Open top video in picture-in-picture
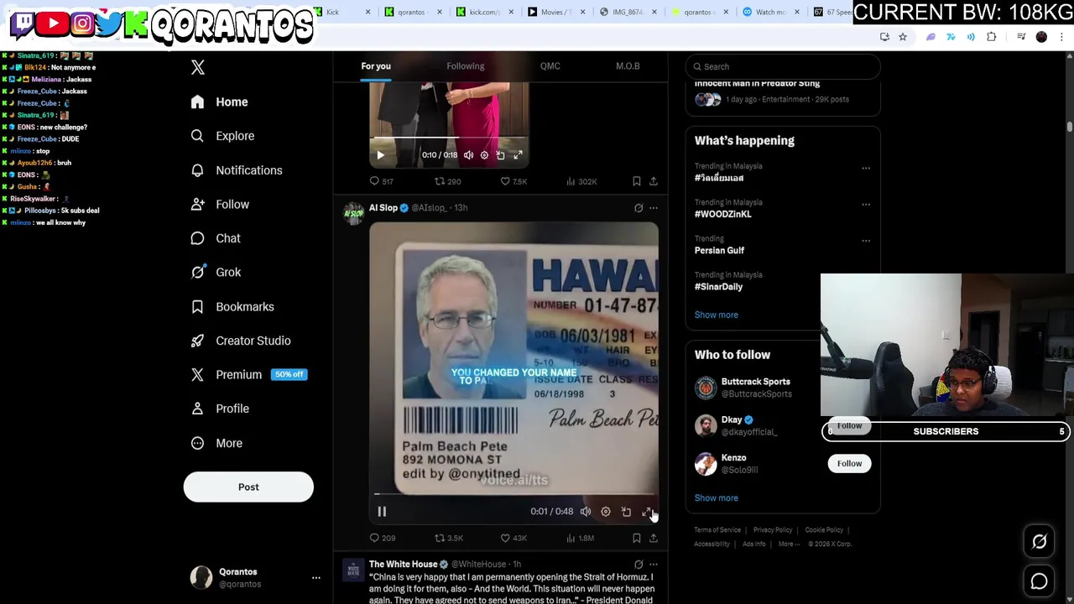Viewport: 1074px width, 604px height. tap(501, 155)
